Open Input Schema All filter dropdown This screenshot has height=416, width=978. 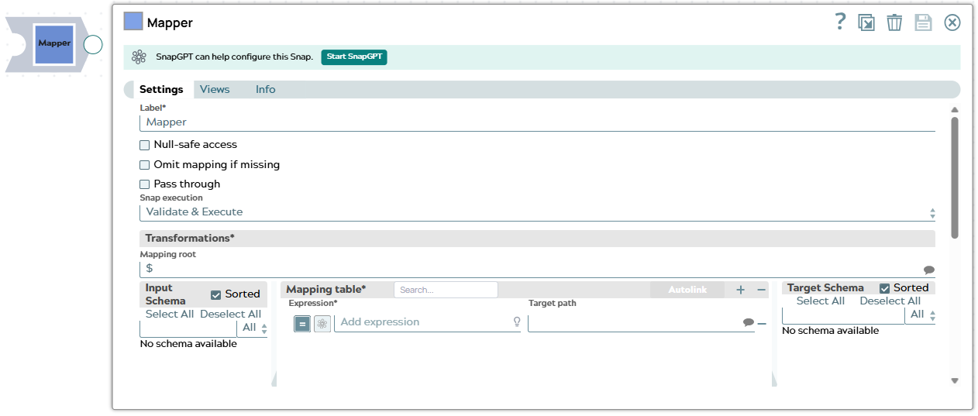(253, 328)
